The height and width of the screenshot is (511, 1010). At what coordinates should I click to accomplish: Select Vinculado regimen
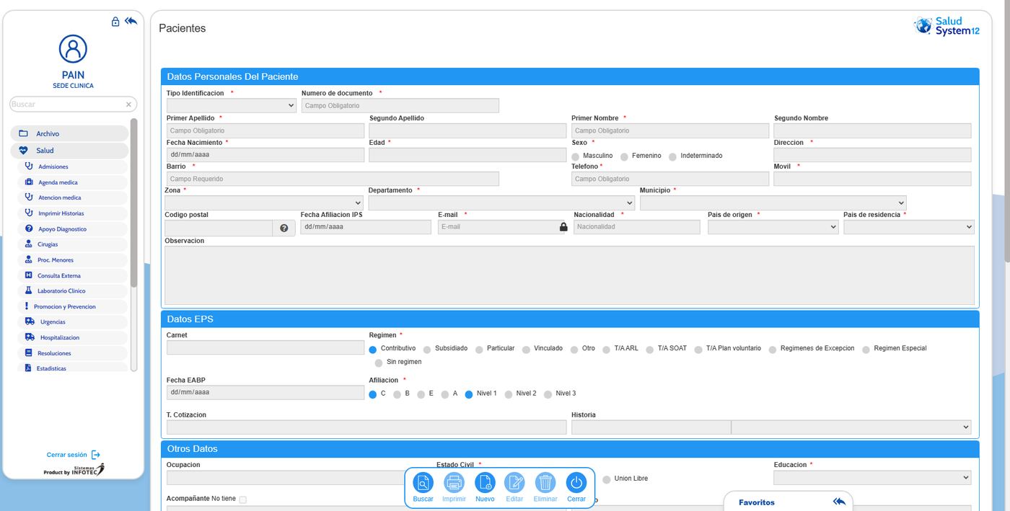pos(527,350)
